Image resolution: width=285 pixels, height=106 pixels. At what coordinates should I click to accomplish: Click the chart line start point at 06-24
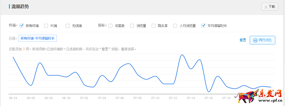click(x=13, y=57)
